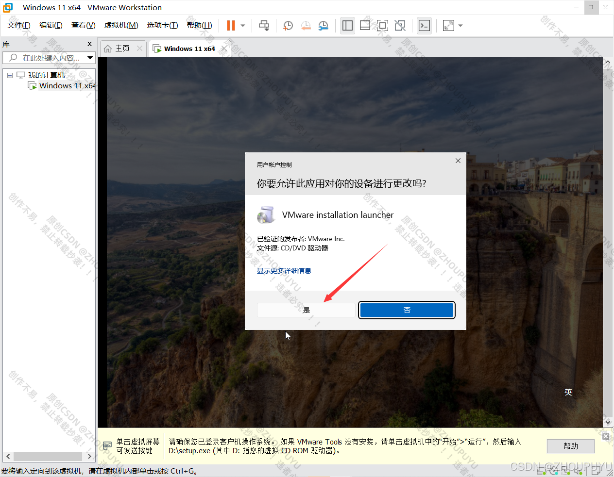Toggle the library sidebar view
Viewport: 614px width, 477px height.
(347, 25)
